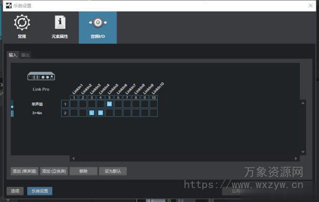This screenshot has height=202, width=319.
Task: Open the 常规 general settings section
Action: click(x=21, y=27)
